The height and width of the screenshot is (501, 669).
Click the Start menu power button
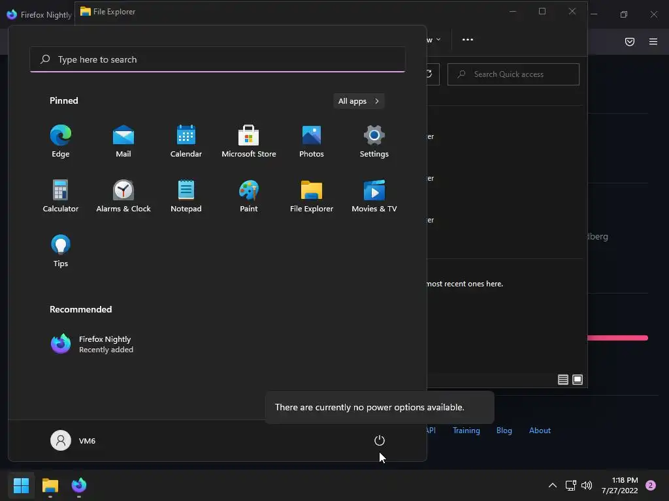[x=380, y=440]
